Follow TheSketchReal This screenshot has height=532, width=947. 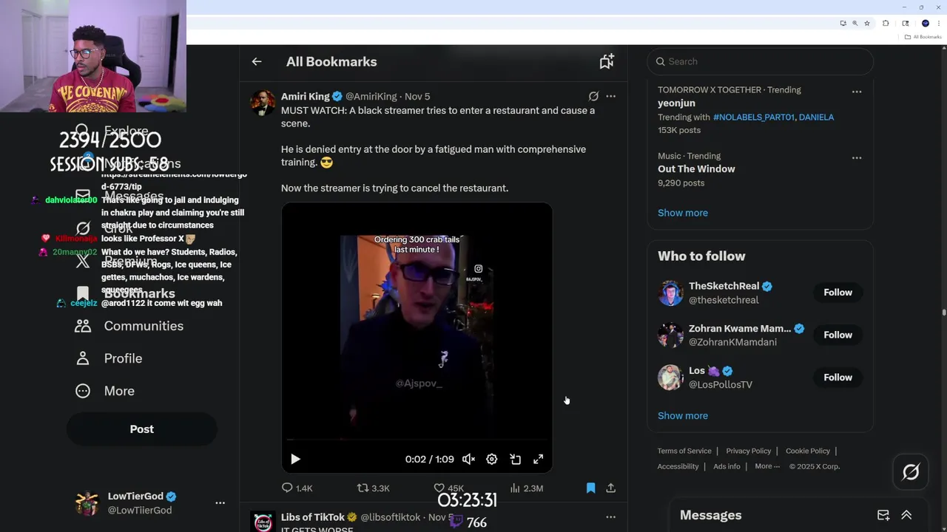tap(838, 293)
